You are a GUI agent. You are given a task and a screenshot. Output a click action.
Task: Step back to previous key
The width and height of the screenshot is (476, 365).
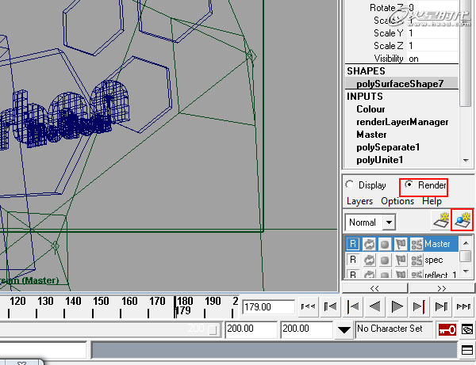click(353, 306)
